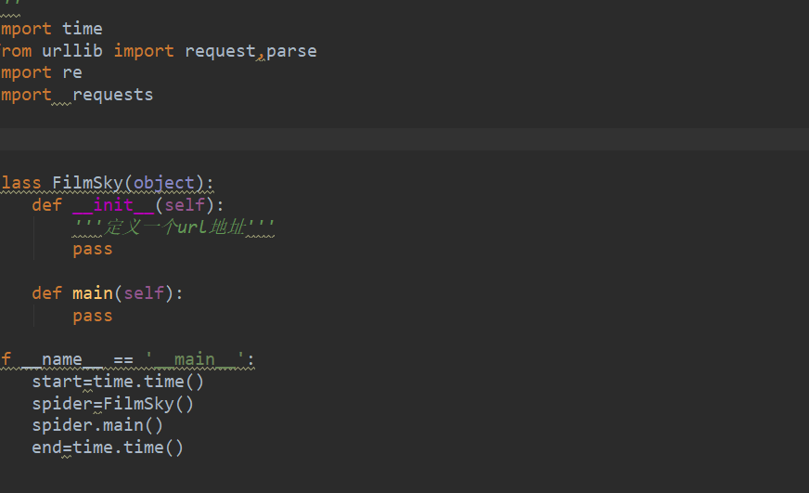This screenshot has width=809, height=493.
Task: Click the re module in import re
Action: (x=72, y=72)
